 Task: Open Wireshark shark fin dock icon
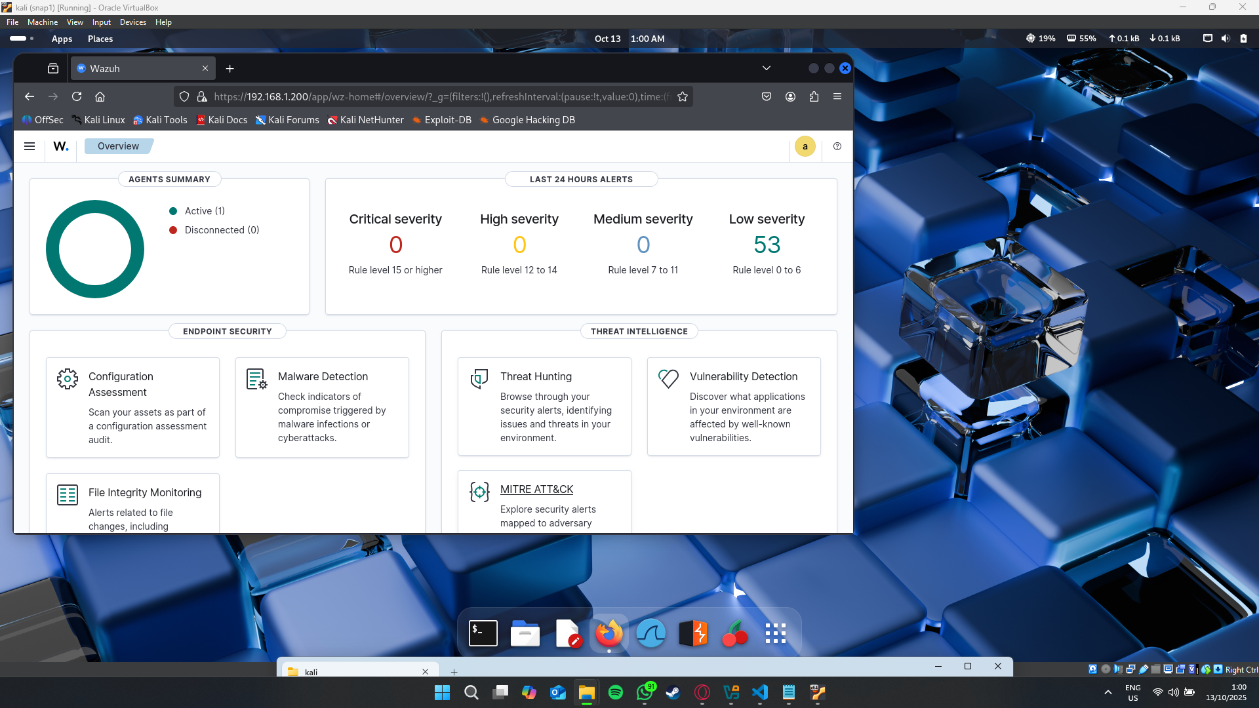click(x=651, y=633)
